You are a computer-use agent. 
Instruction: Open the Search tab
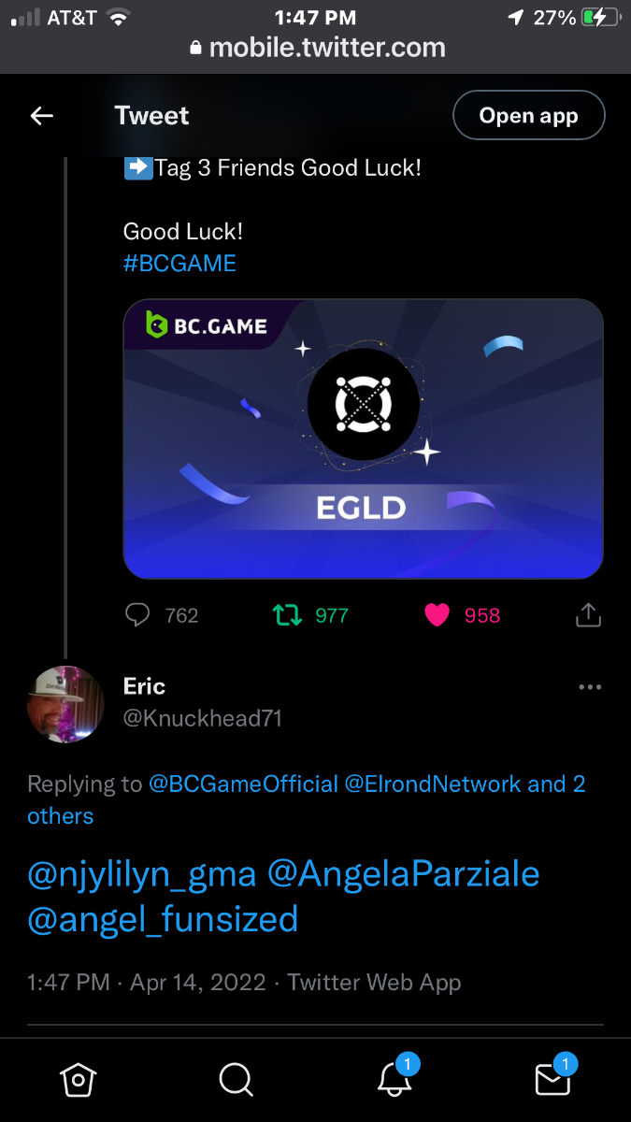(x=236, y=1080)
